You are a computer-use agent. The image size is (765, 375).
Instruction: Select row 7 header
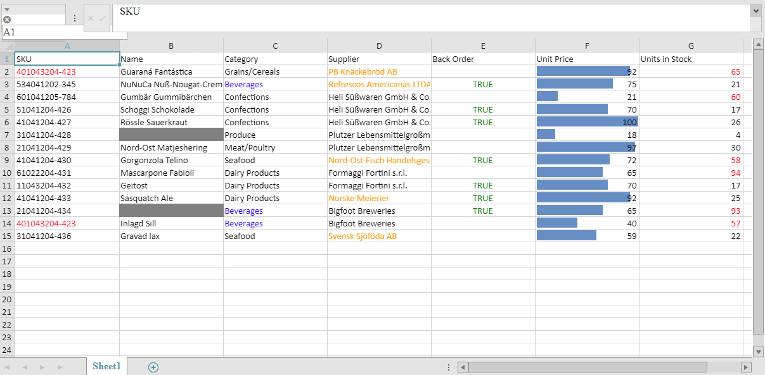click(x=7, y=135)
